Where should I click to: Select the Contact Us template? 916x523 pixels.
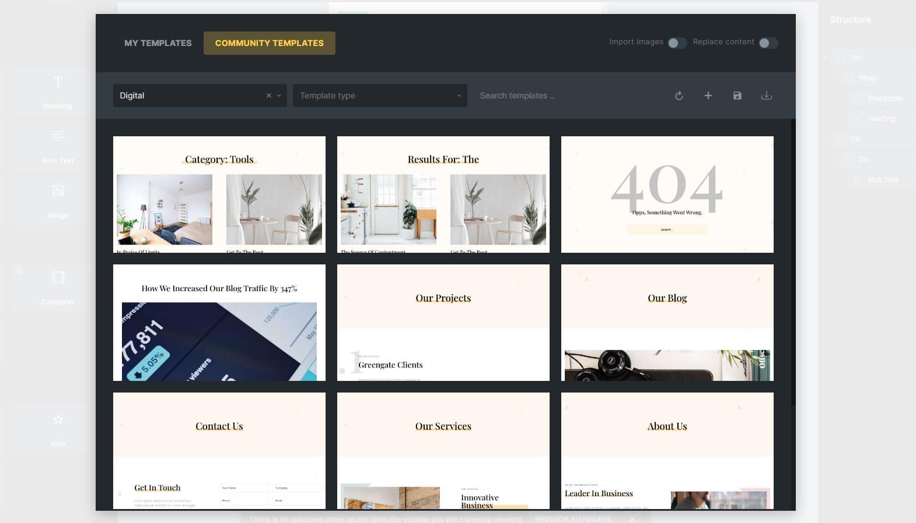219,451
